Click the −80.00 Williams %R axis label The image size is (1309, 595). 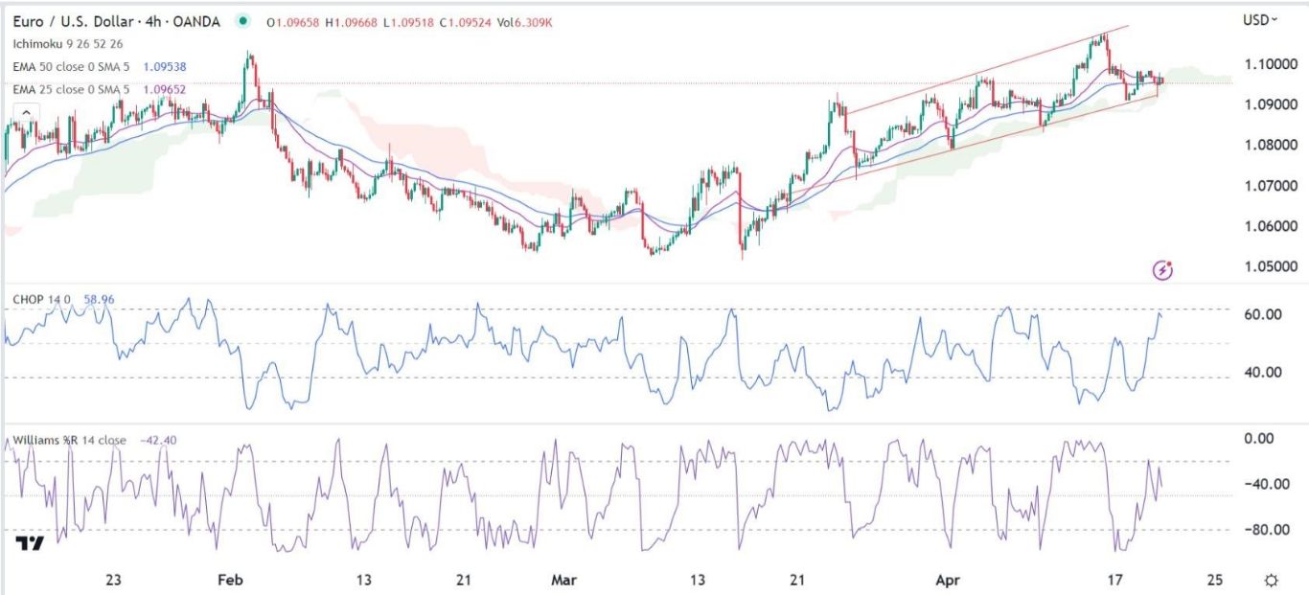coord(1266,529)
